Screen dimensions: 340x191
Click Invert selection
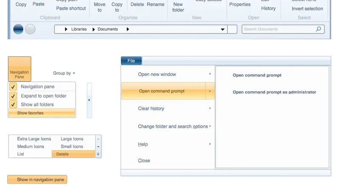[x=307, y=8]
